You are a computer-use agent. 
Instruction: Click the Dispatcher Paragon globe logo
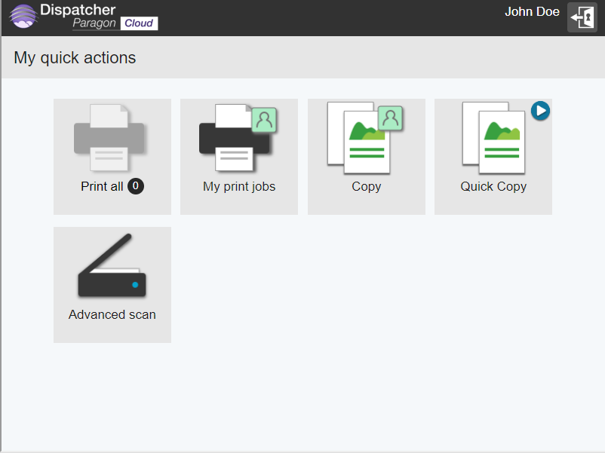coord(23,17)
